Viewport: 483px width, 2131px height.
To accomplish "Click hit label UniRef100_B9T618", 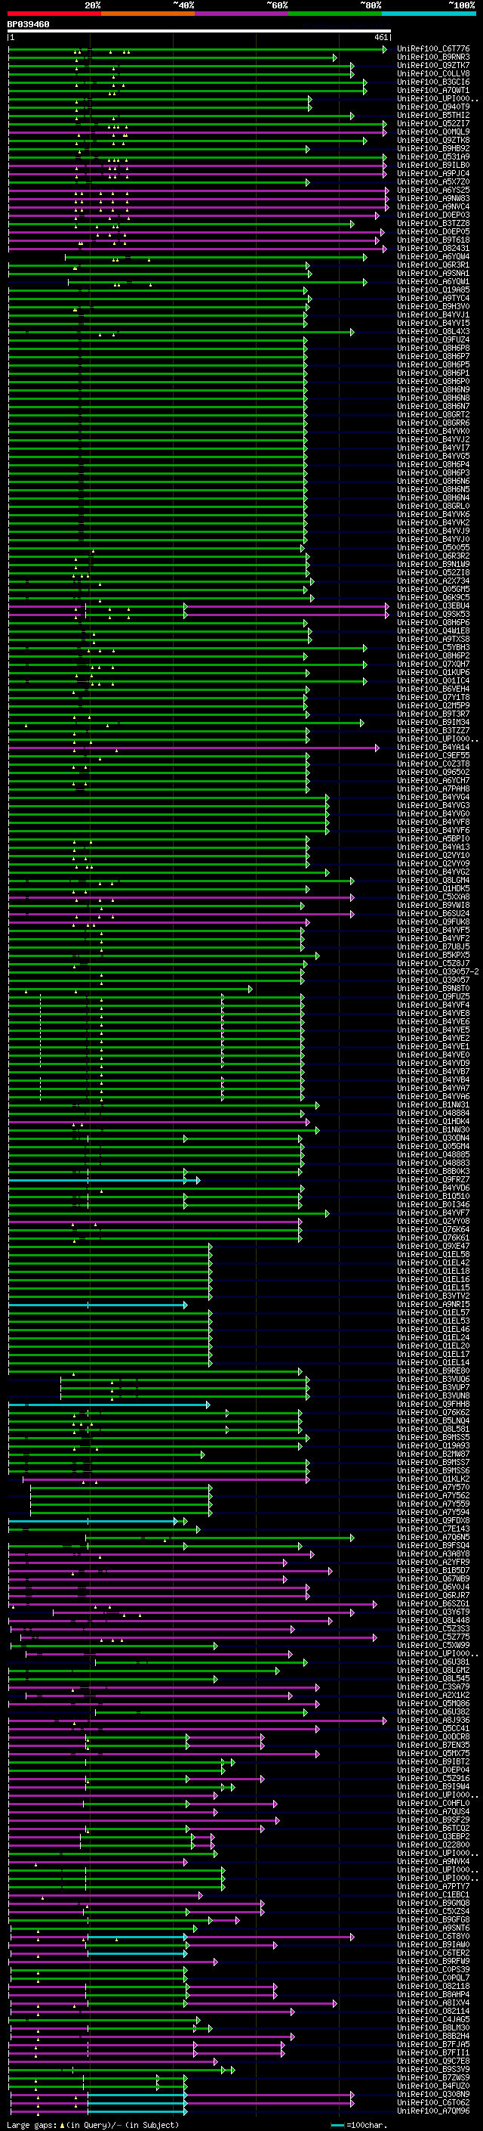I will point(433,240).
